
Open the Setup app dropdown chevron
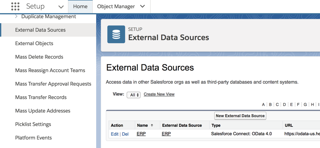click(61, 7)
